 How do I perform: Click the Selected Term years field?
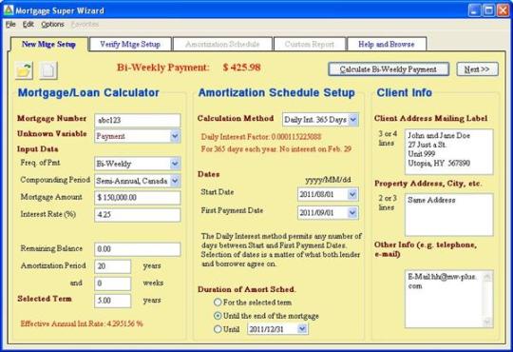pyautogui.click(x=112, y=301)
